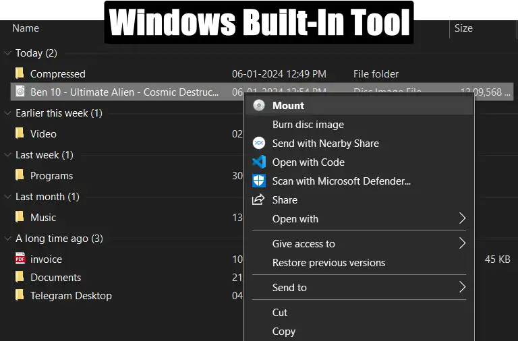
Task: Open the Send to submenu
Action: pyautogui.click(x=359, y=288)
